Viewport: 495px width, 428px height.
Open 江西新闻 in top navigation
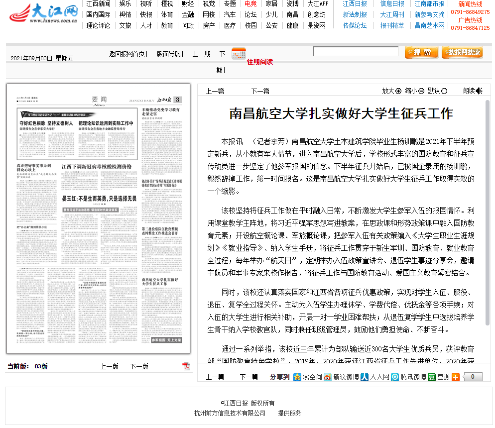98,3
